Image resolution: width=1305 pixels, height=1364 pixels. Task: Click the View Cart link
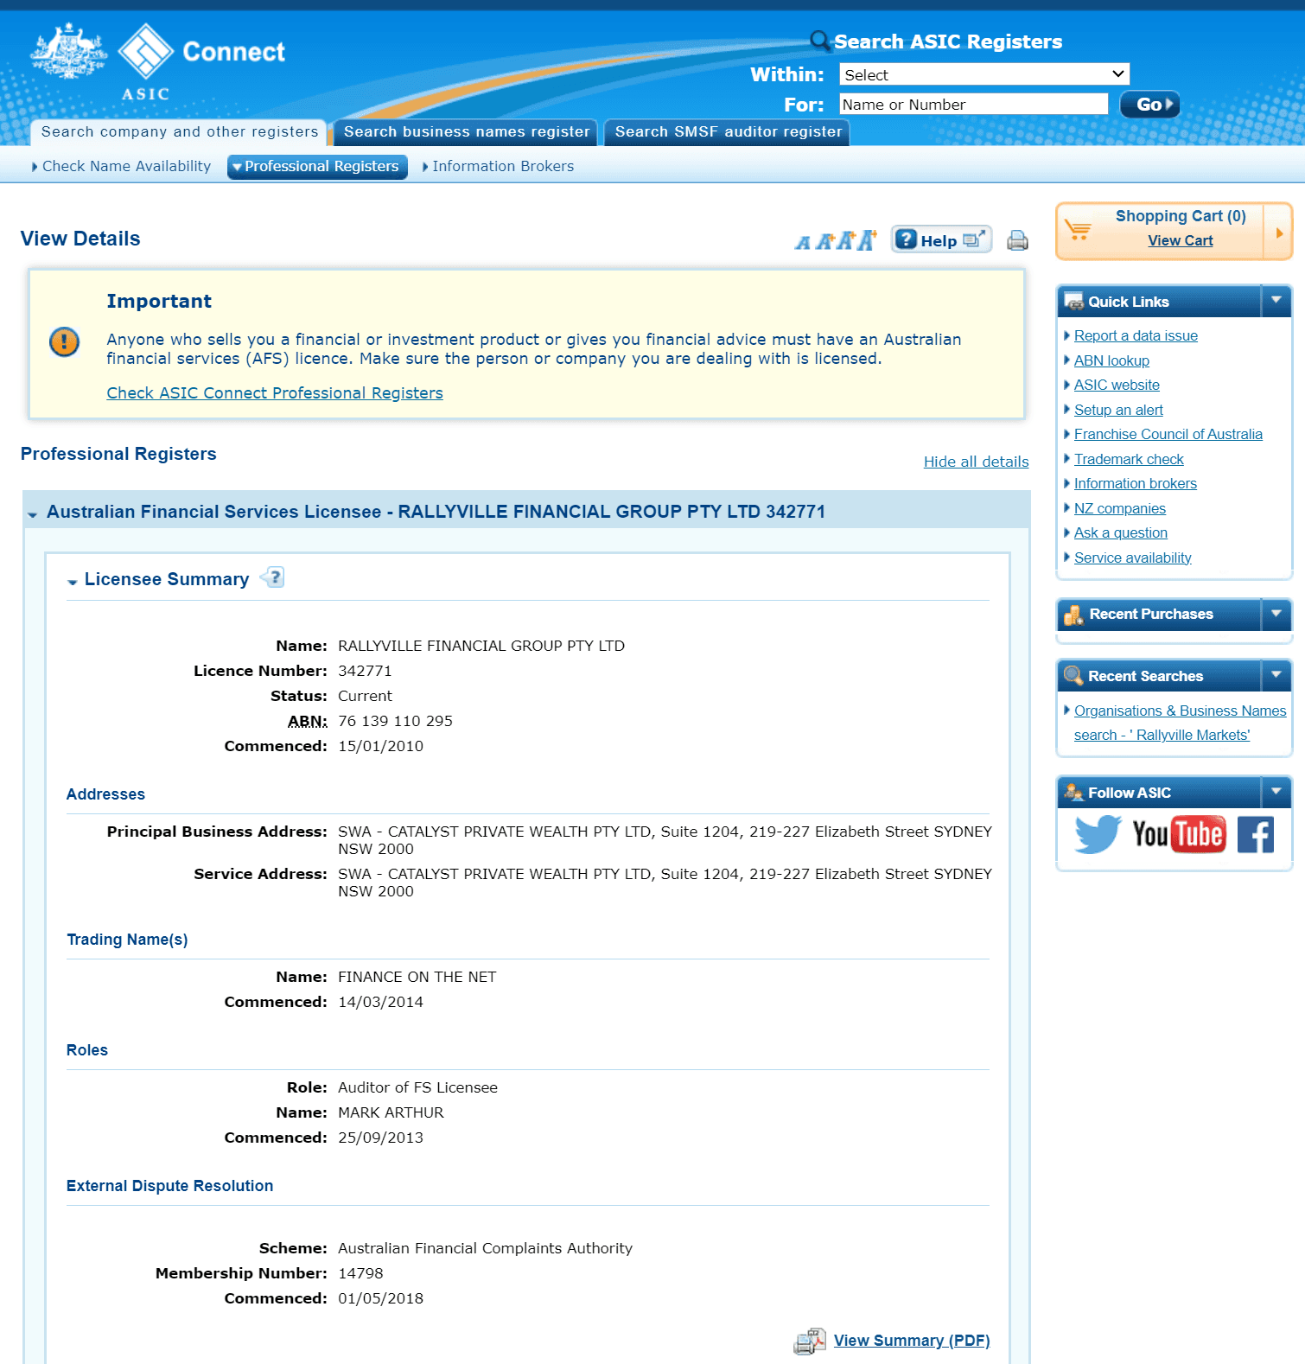(1181, 241)
